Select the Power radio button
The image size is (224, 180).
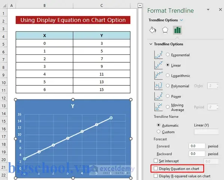pos(168,96)
